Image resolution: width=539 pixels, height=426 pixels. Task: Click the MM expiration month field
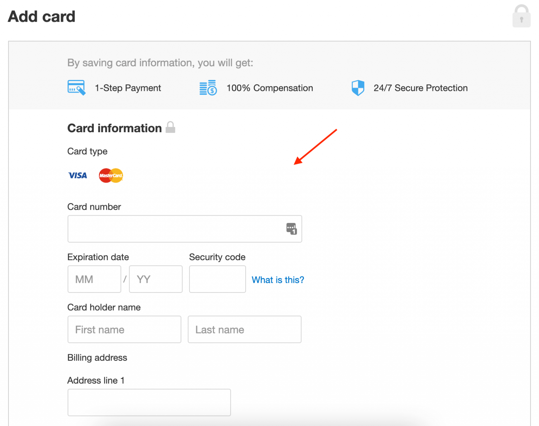[94, 279]
